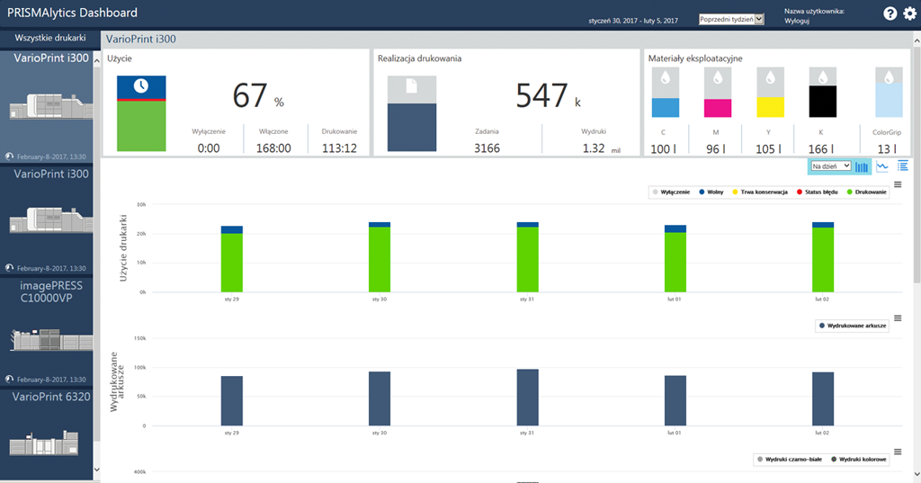Screen dimensions: 921x483
Task: Open the Poprzedni tydzień period dropdown
Action: click(x=731, y=19)
